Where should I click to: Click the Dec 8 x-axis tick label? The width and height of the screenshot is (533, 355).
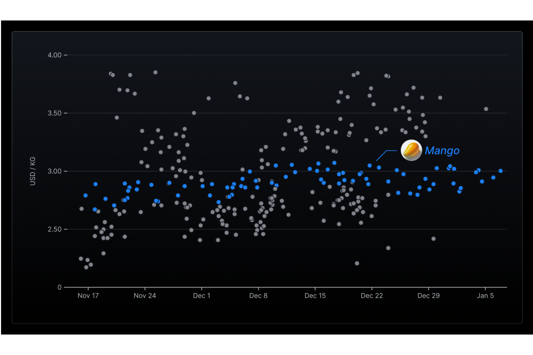(258, 296)
